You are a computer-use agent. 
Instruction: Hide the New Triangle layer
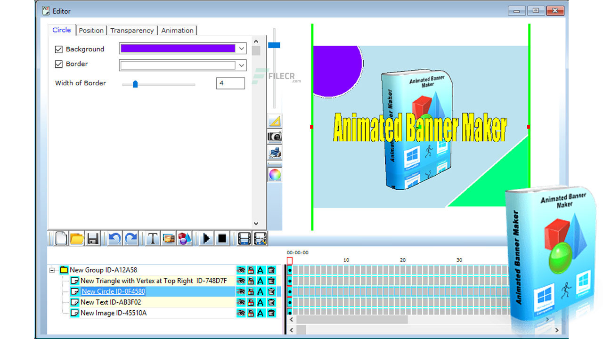tap(241, 281)
